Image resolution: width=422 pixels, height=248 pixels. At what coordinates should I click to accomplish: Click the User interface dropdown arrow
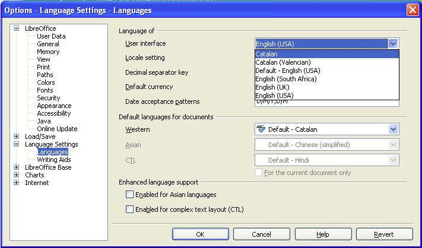pyautogui.click(x=393, y=44)
